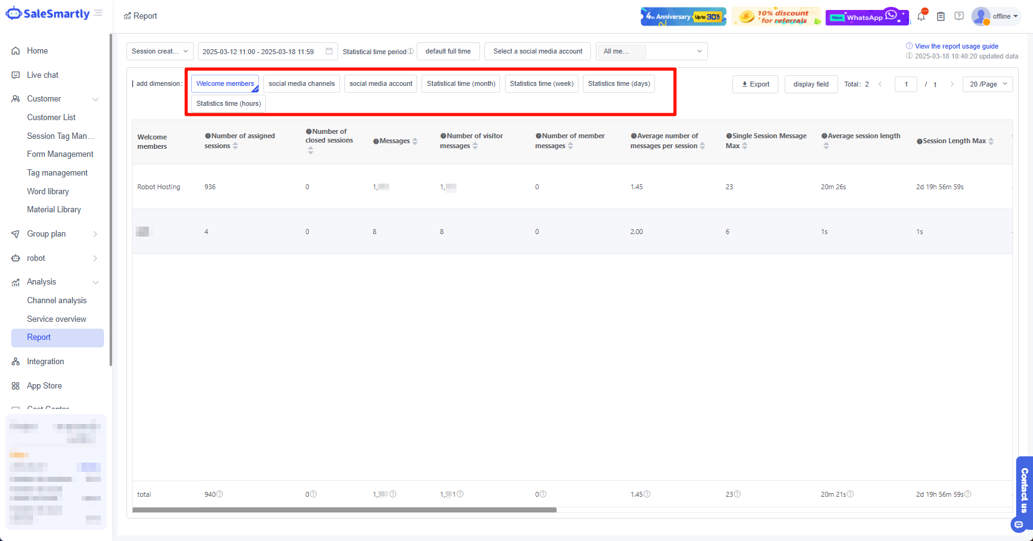Open the Session creation dropdown
Image resolution: width=1033 pixels, height=541 pixels.
point(160,51)
